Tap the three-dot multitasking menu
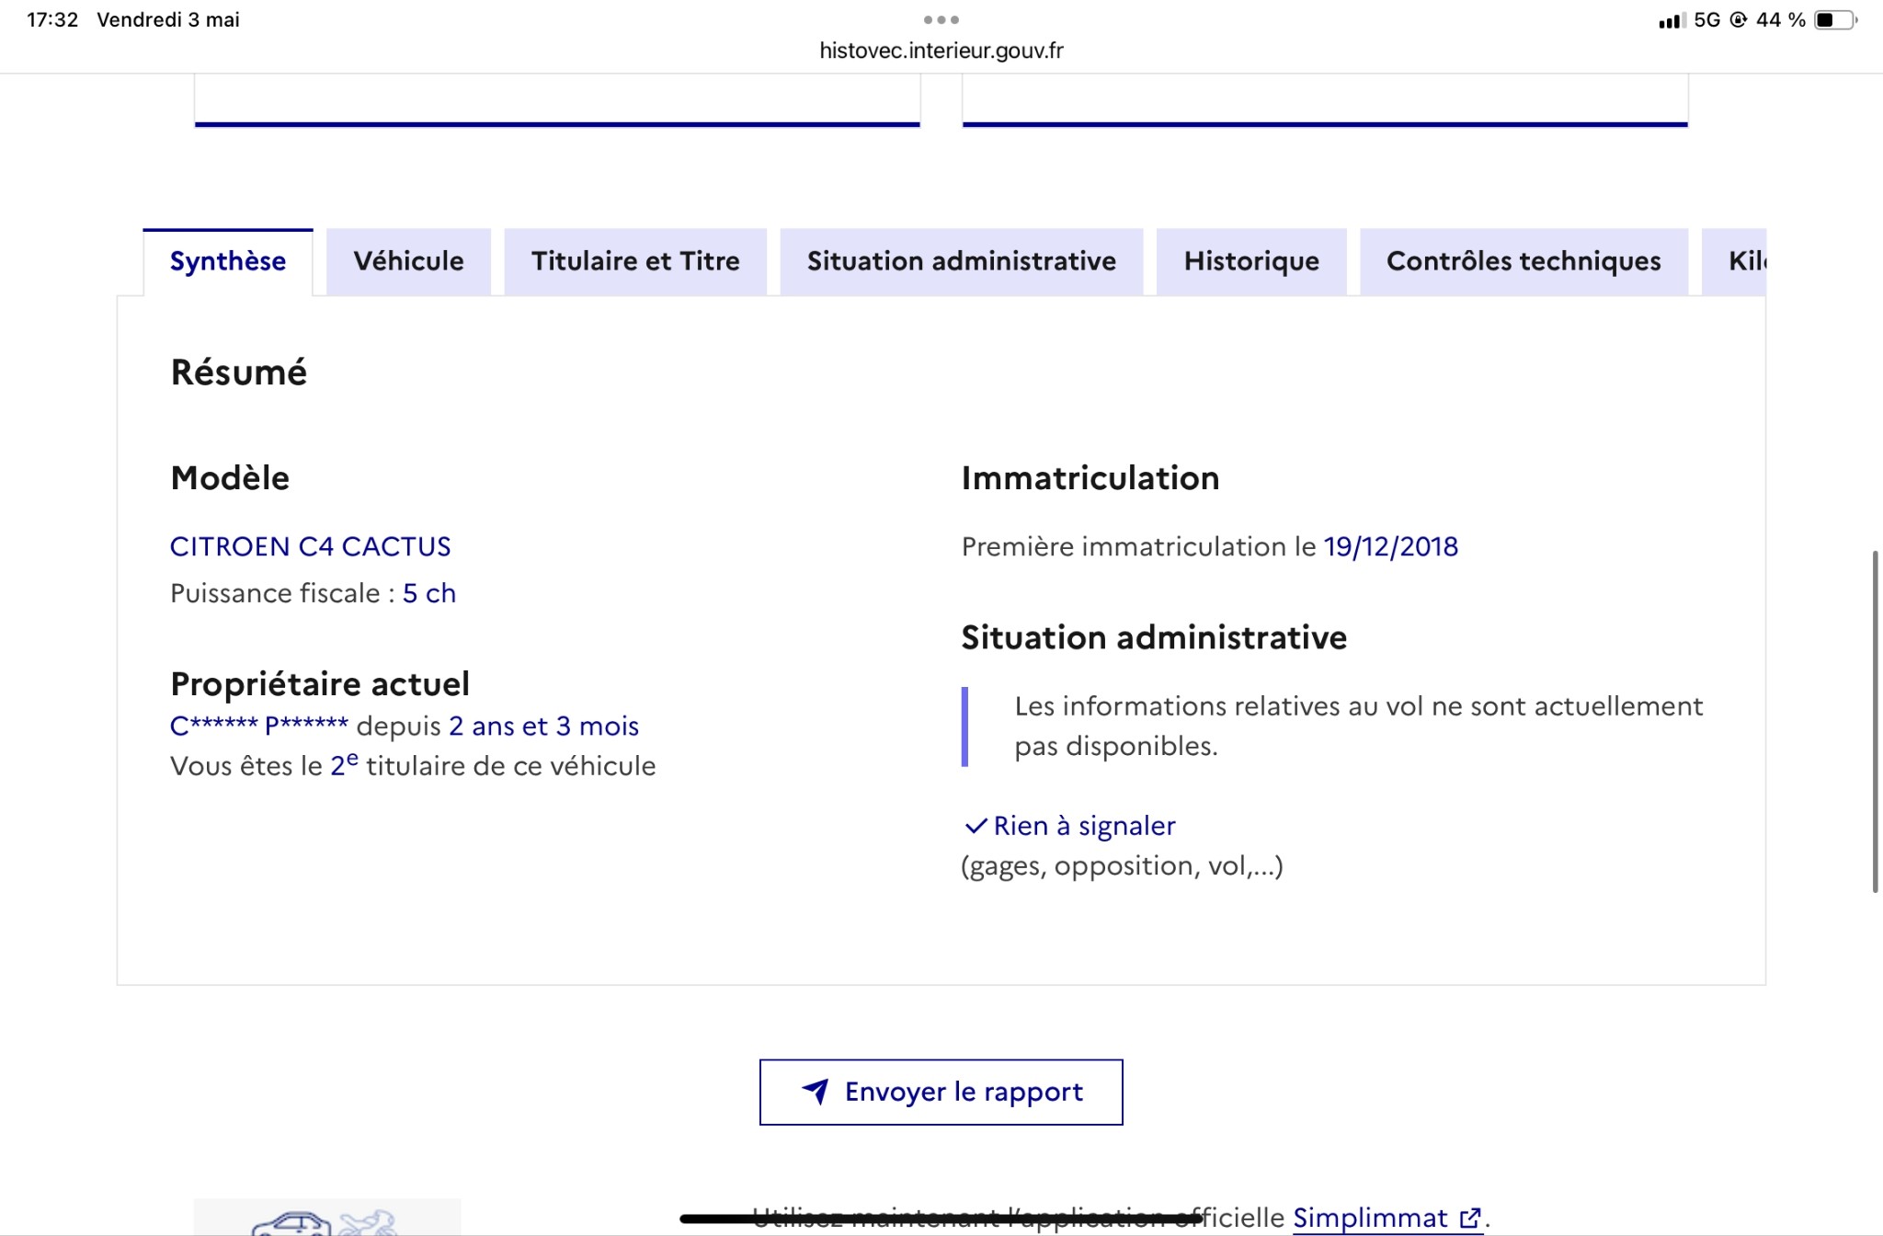 (941, 19)
